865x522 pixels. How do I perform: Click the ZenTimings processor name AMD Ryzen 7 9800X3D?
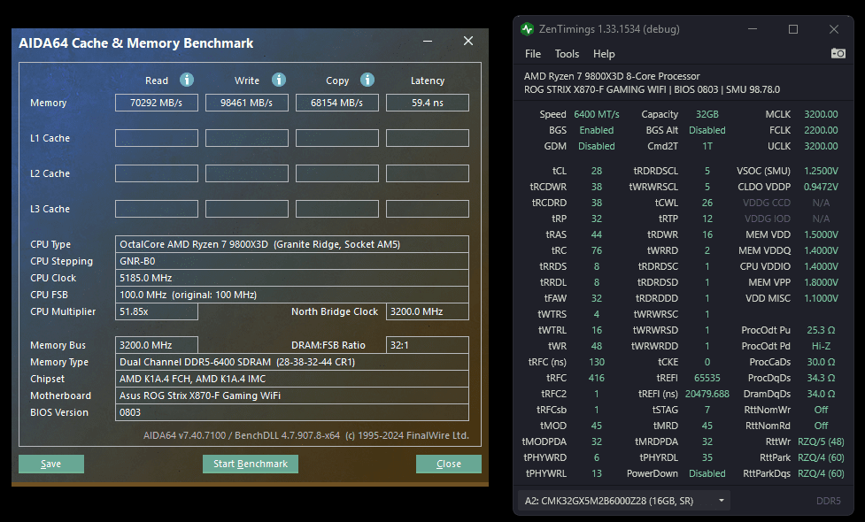612,76
